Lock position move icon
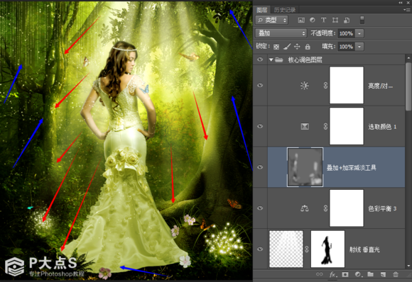 point(297,47)
